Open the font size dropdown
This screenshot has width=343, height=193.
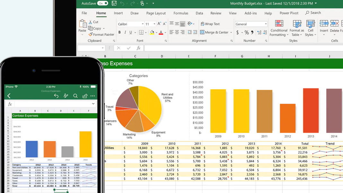pos(154,24)
